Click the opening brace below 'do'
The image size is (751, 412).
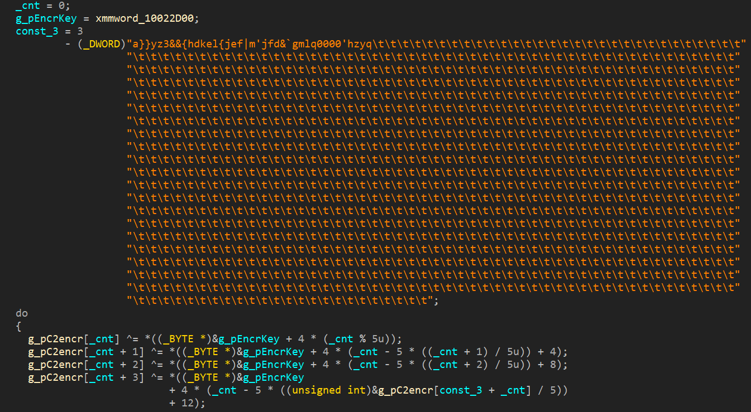[x=18, y=326]
